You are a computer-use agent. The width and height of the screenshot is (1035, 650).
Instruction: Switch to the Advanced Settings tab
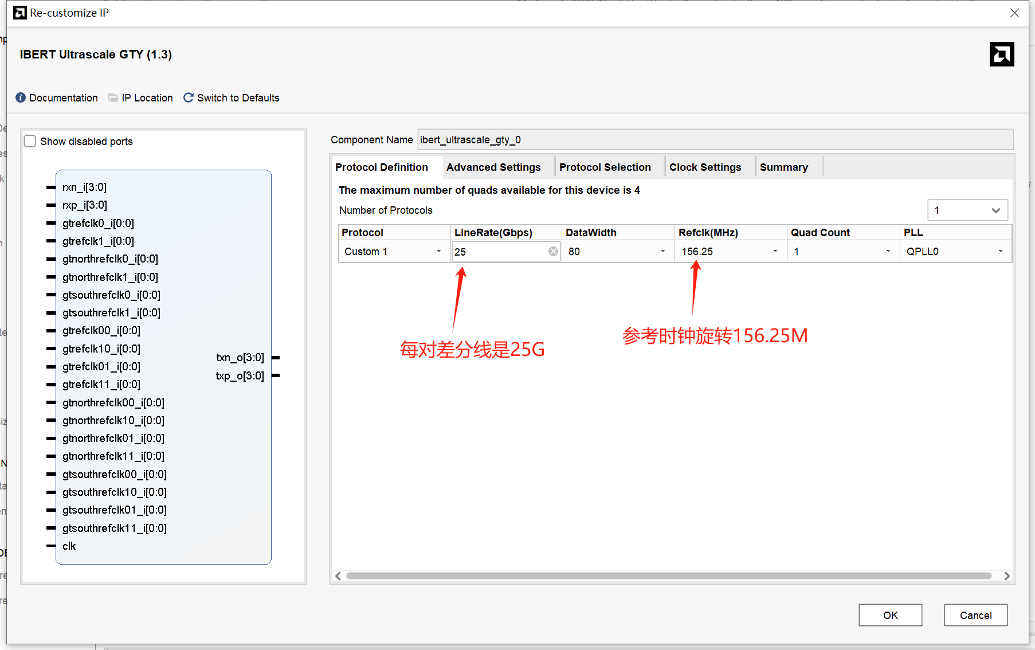coord(493,167)
